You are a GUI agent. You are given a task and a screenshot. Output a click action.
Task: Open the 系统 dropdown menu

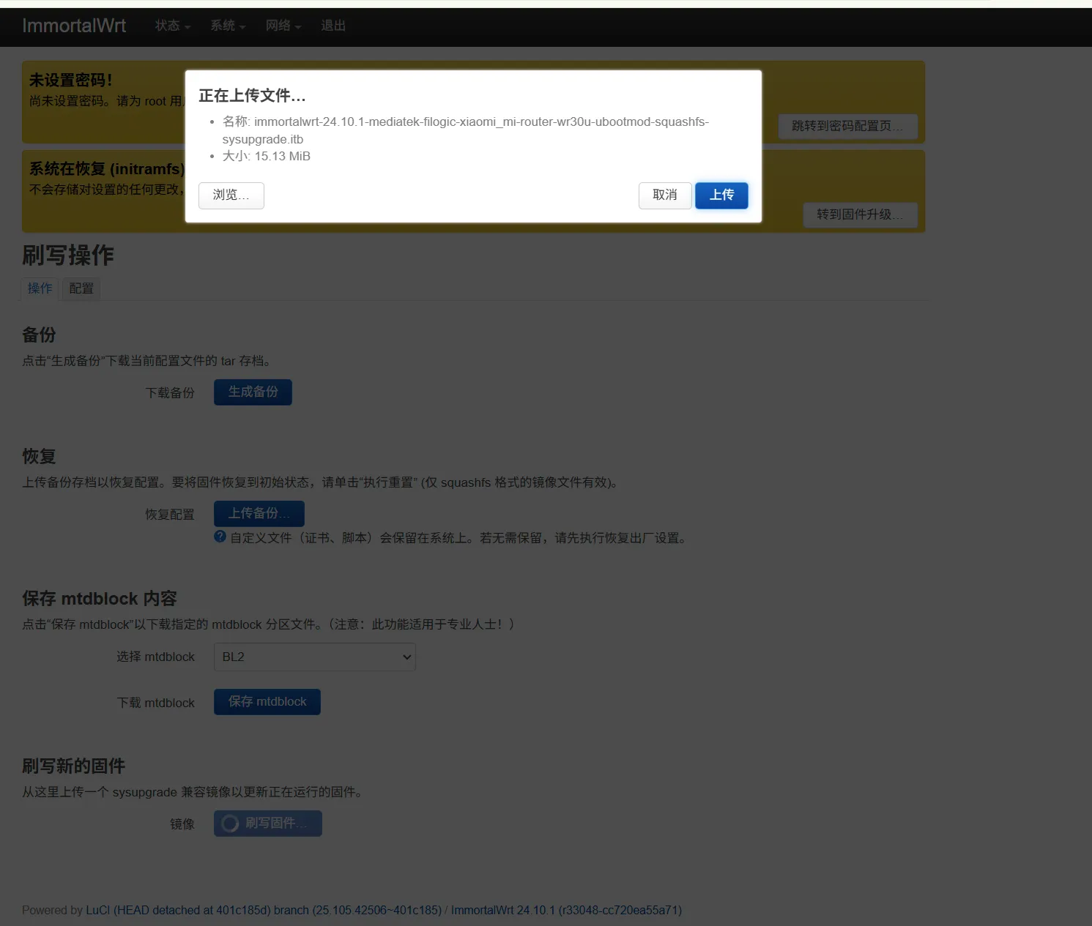[x=228, y=26]
